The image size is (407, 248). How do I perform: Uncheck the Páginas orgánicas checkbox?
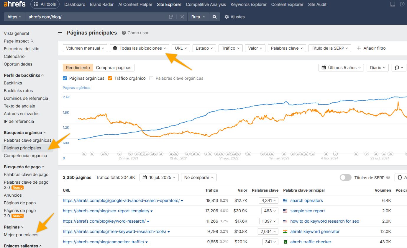[x=65, y=78]
